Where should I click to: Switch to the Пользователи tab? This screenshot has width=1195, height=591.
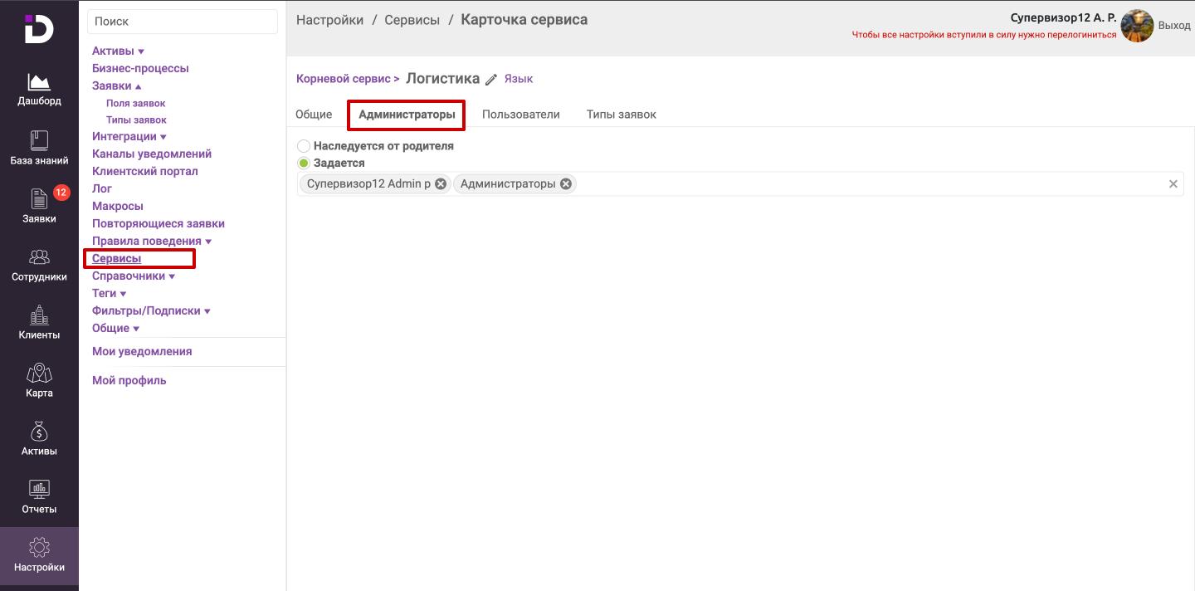pos(520,115)
